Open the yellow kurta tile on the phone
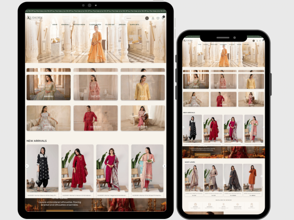Screen dimensions: 294x220 click(251, 81)
